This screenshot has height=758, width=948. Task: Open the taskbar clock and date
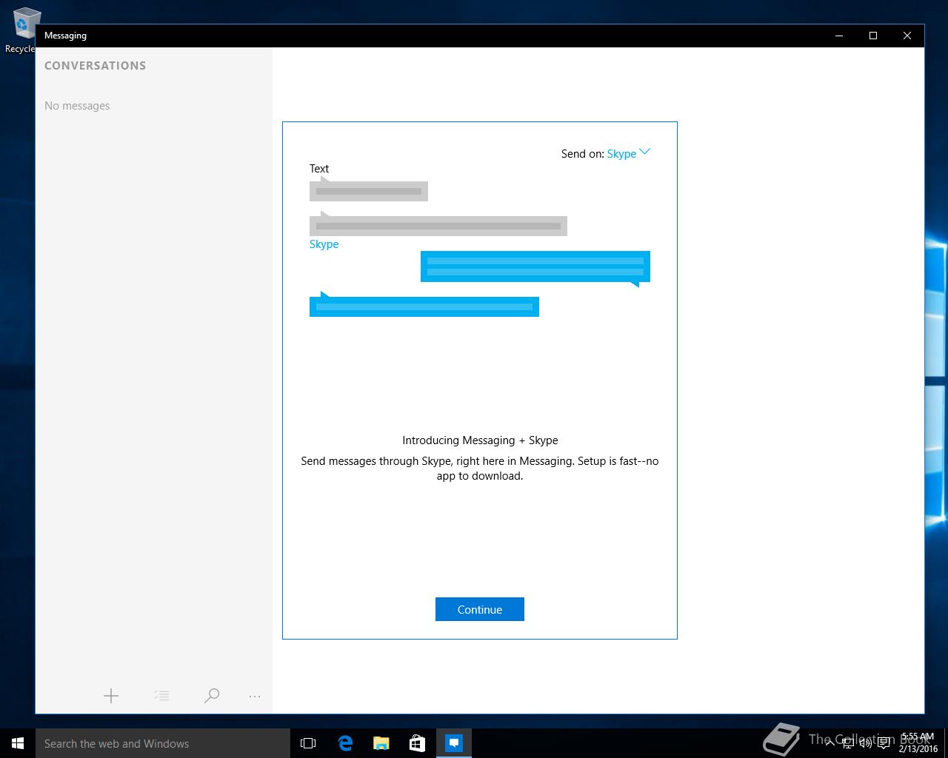coord(918,742)
